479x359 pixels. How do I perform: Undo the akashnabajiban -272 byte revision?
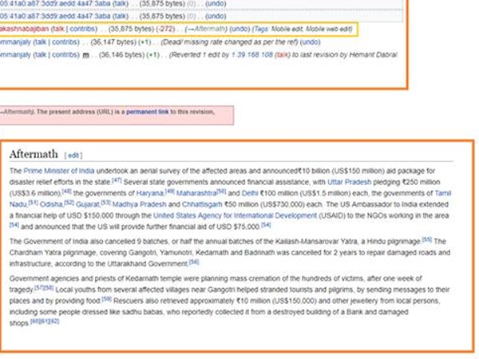[240, 29]
